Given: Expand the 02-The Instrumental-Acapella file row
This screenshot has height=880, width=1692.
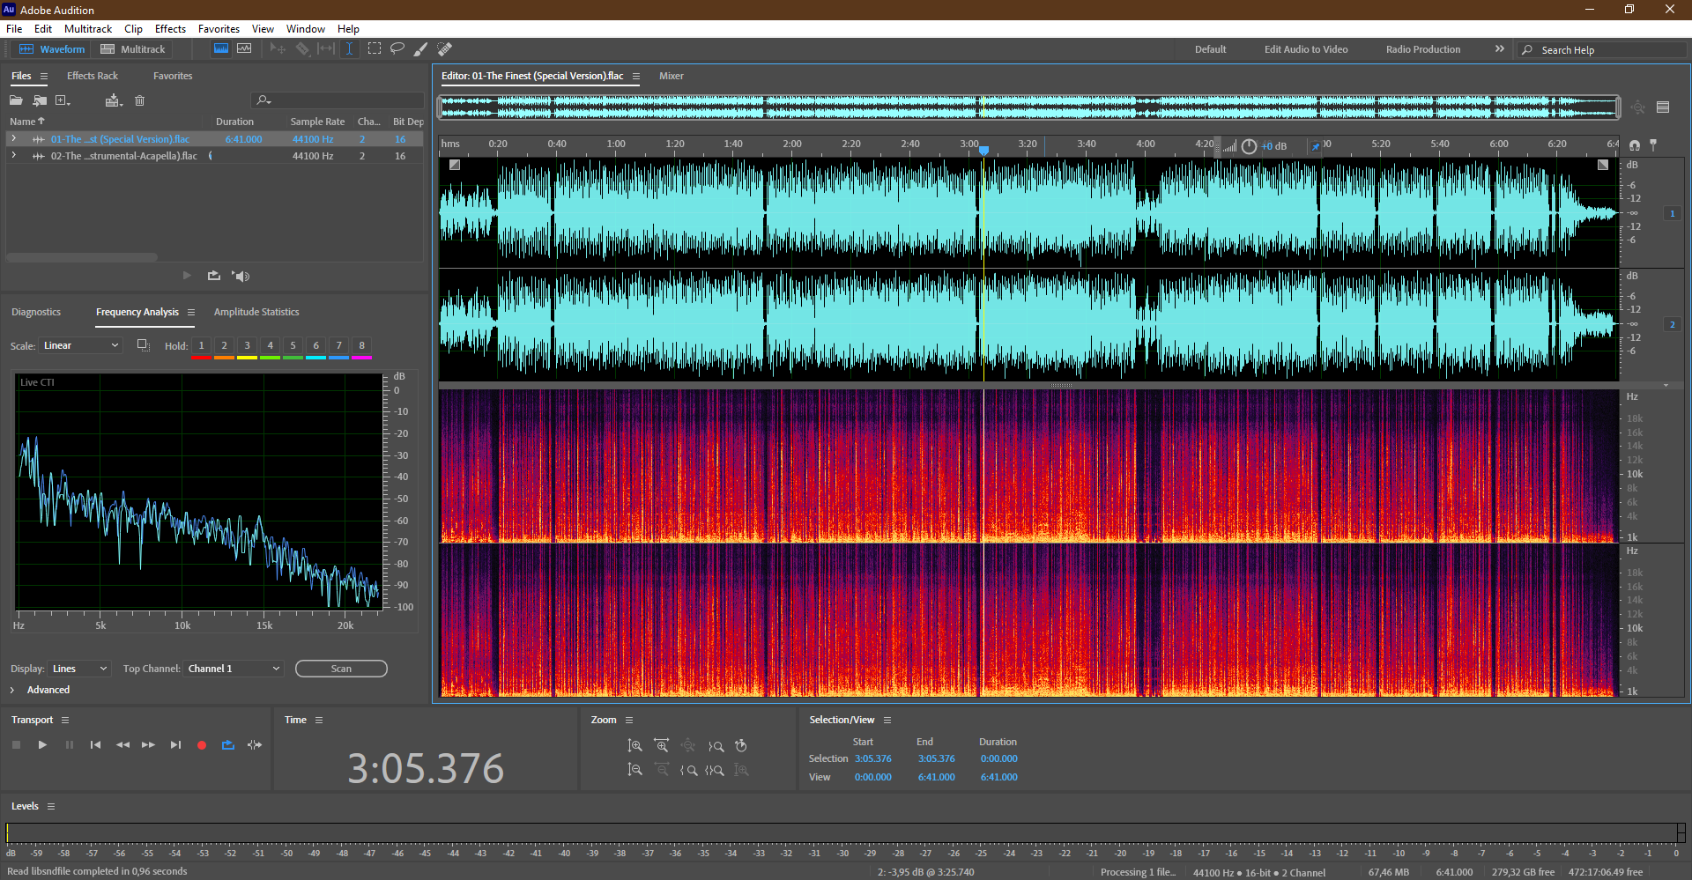Looking at the screenshot, I should 13,156.
